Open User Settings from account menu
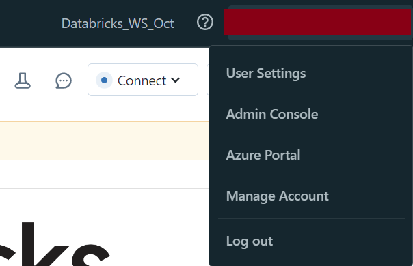 tap(266, 74)
